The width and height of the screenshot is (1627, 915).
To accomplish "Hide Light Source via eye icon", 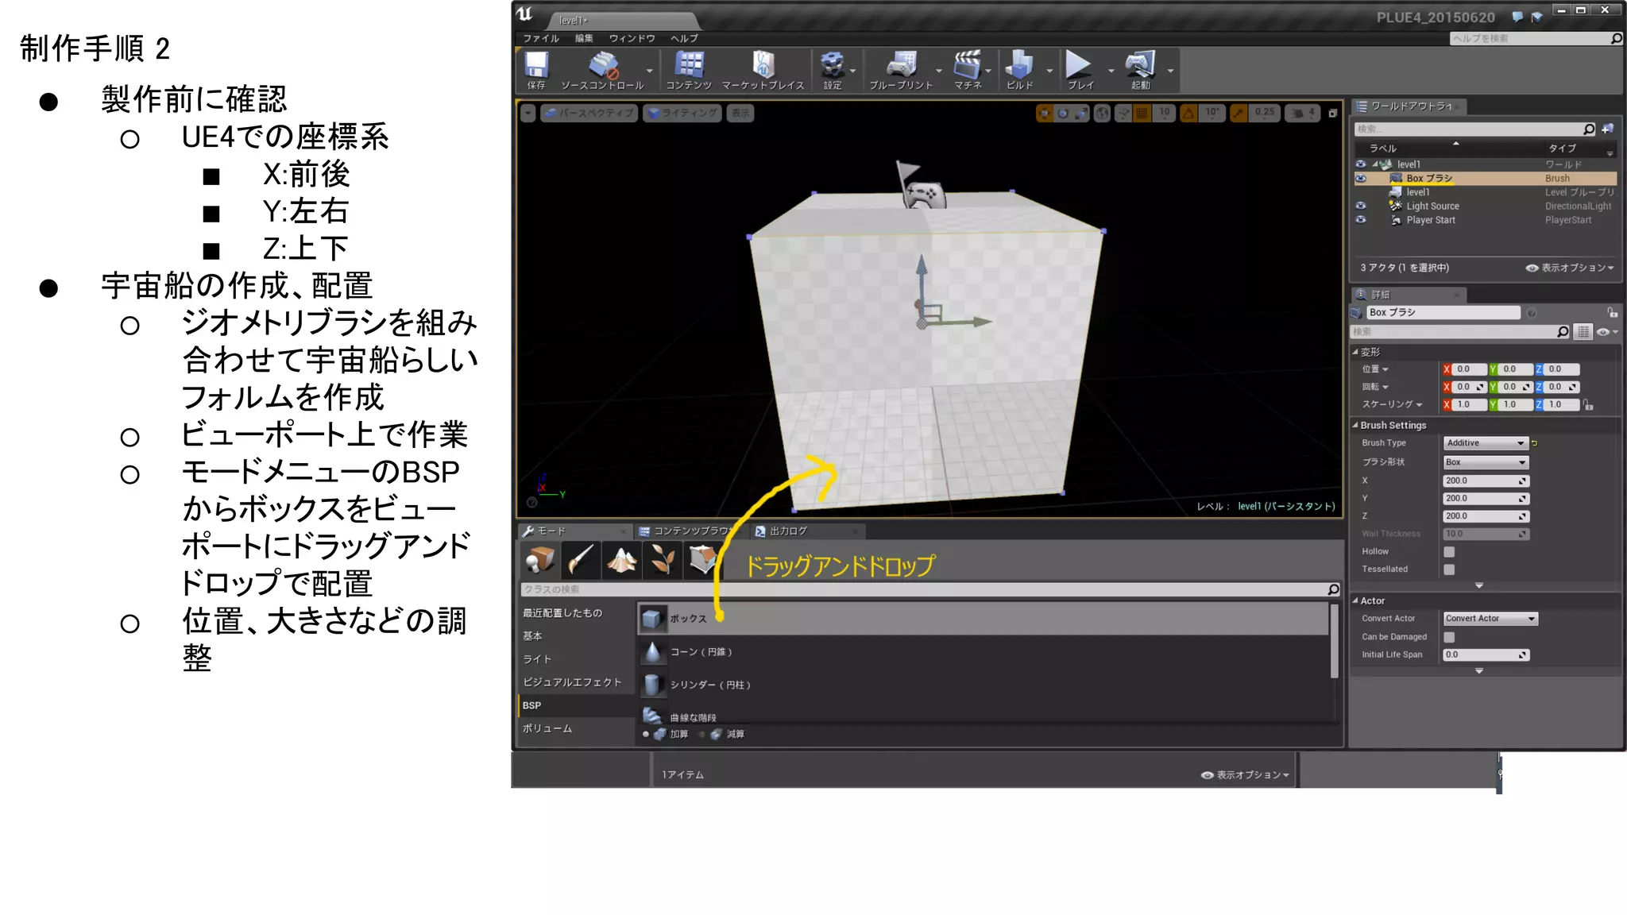I will click(x=1361, y=206).
